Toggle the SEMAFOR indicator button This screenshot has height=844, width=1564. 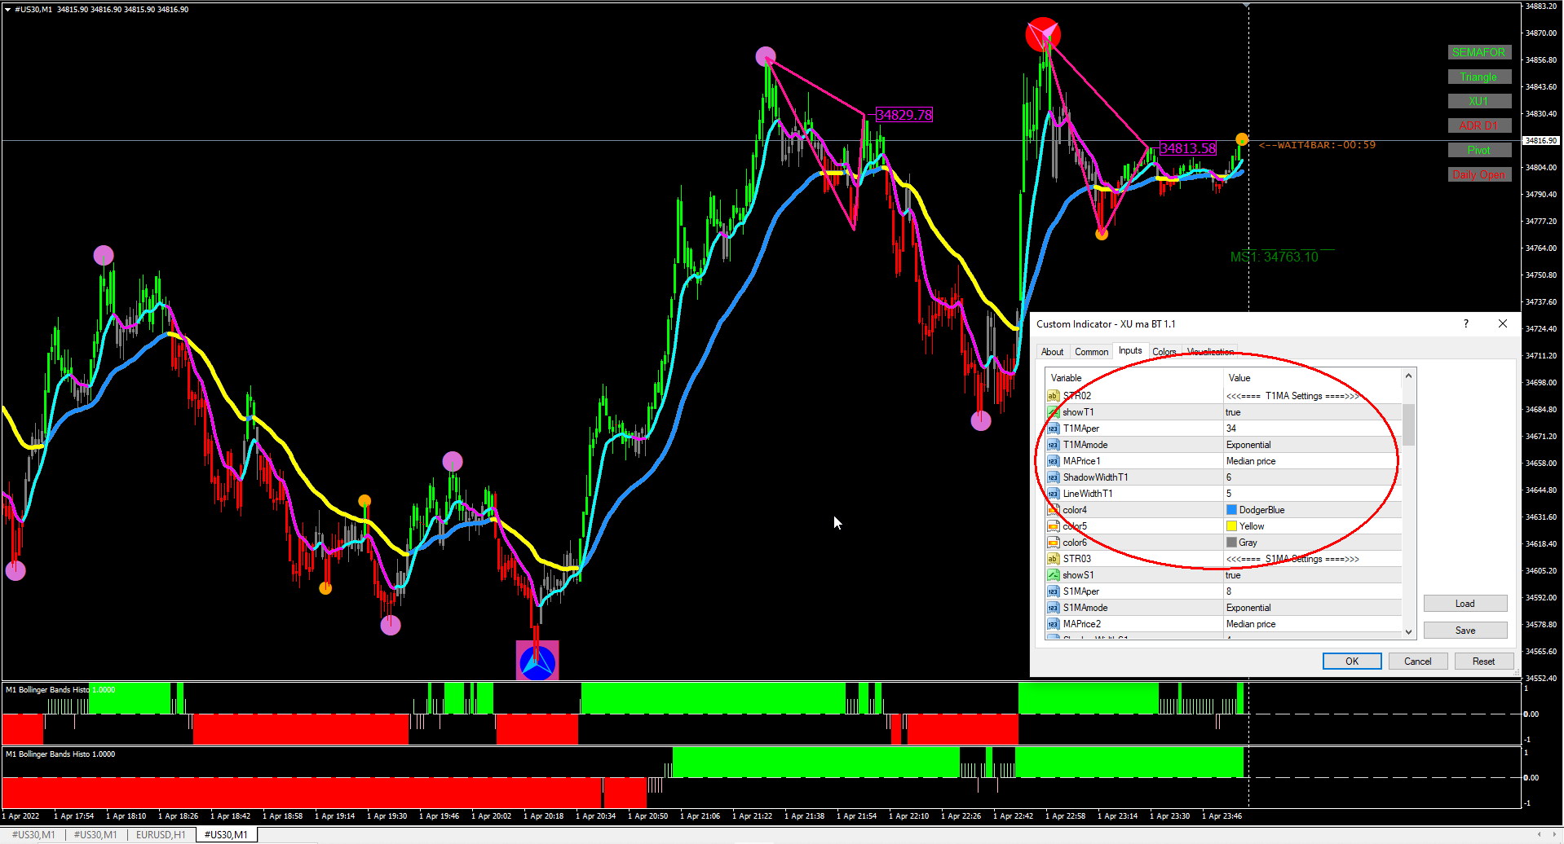(1478, 52)
